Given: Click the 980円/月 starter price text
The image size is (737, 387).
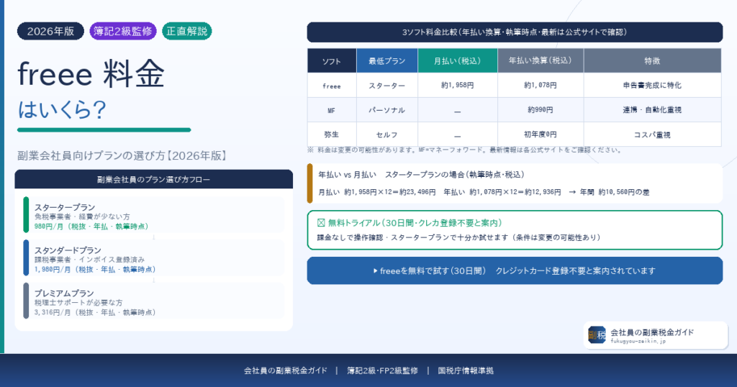Looking at the screenshot, I should [91, 227].
